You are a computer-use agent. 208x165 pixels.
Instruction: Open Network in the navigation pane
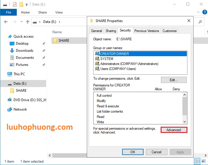(20, 109)
